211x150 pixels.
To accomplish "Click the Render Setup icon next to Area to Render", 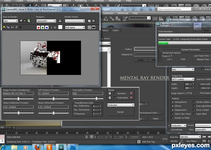I will pos(29,21).
